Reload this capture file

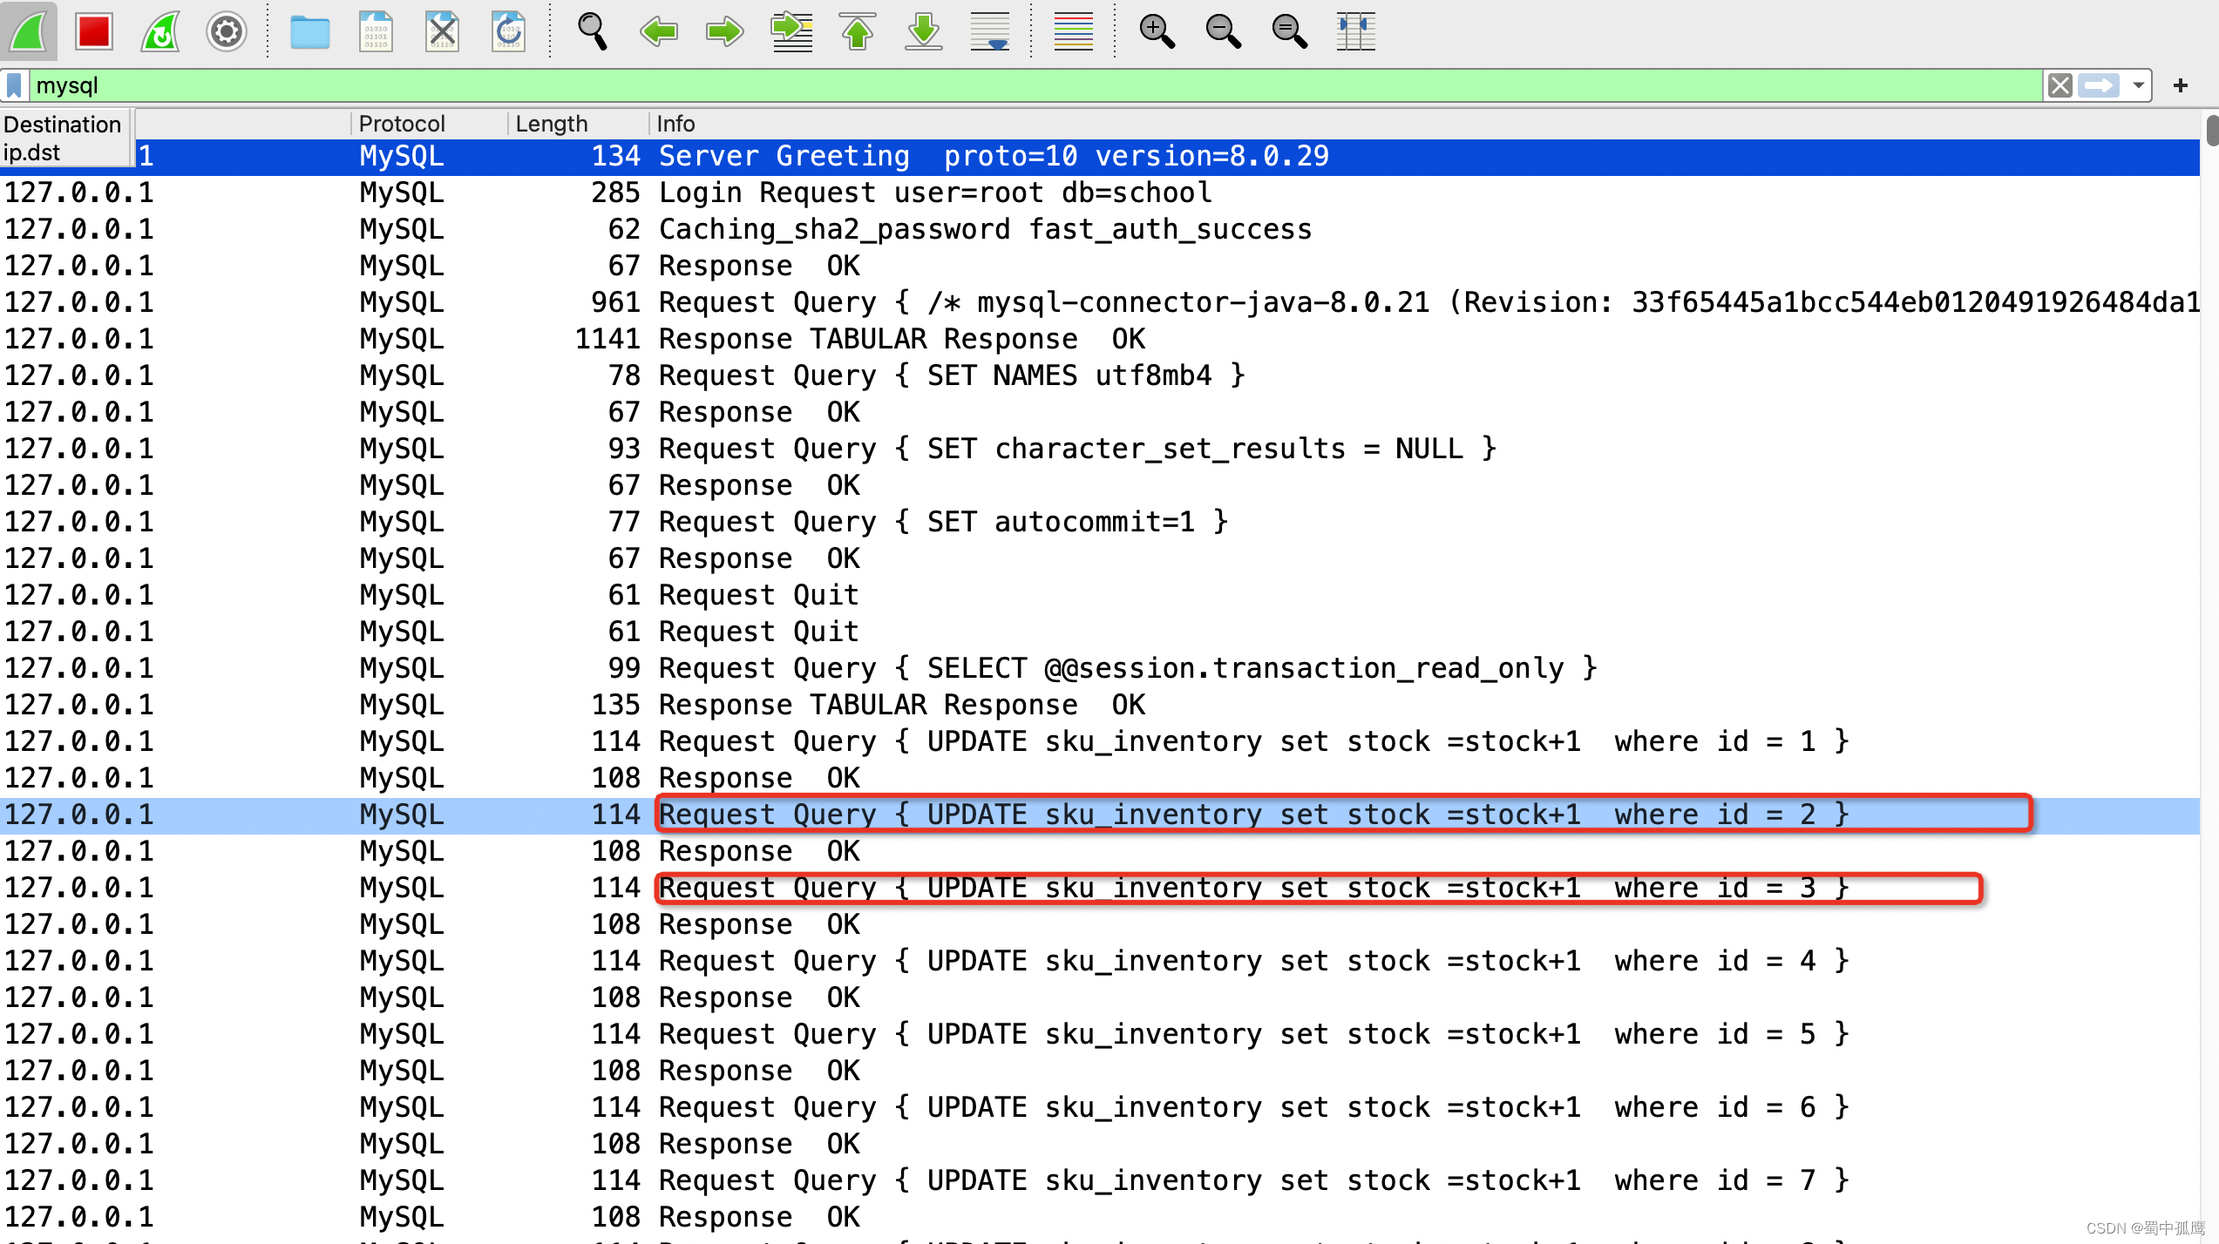click(508, 31)
